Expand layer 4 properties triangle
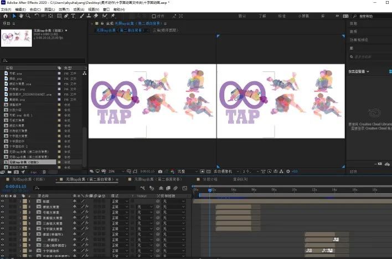This screenshot has width=392, height=259. [20, 217]
